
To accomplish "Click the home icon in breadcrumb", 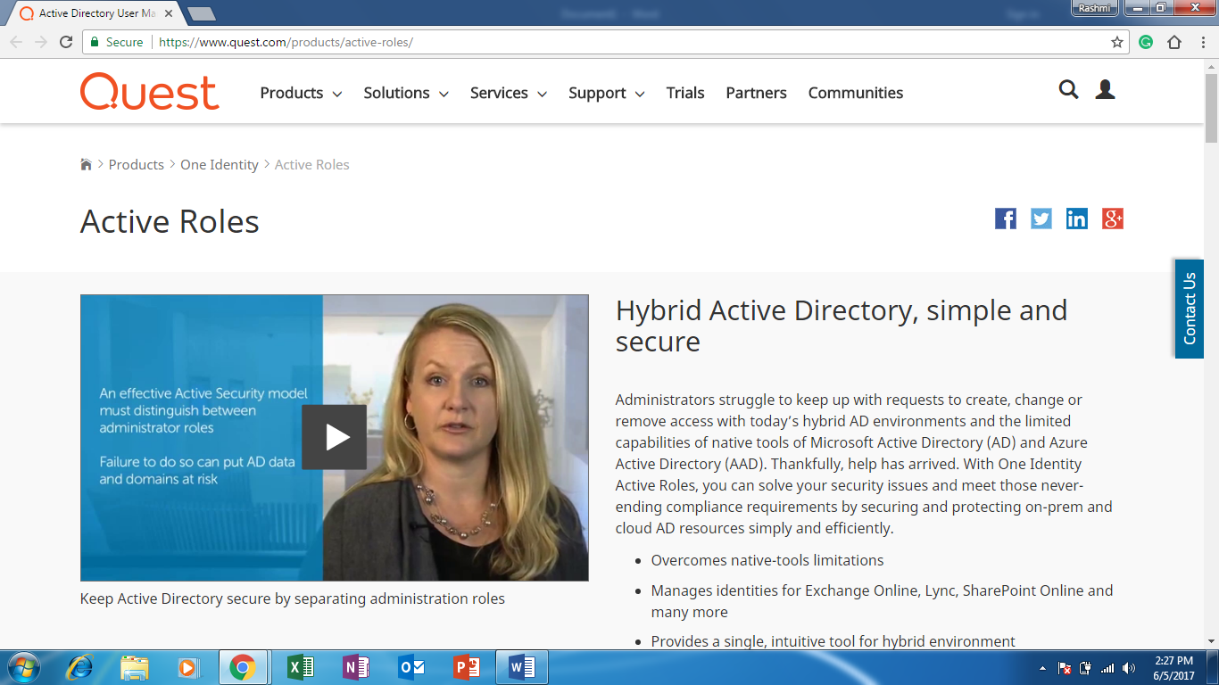I will [87, 165].
